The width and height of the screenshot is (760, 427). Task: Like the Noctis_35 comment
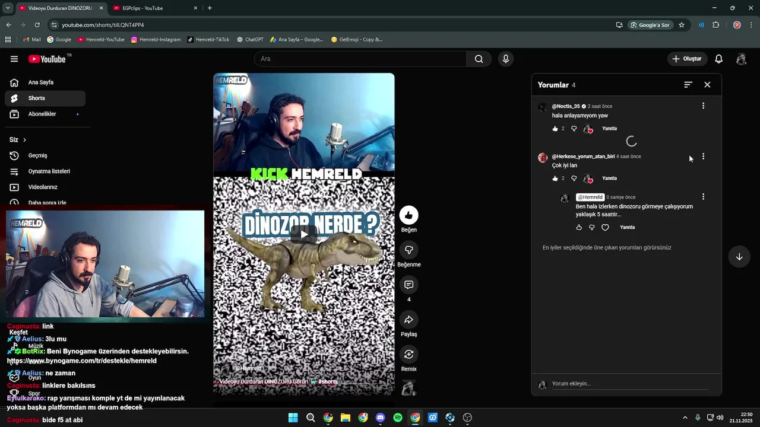coord(555,129)
